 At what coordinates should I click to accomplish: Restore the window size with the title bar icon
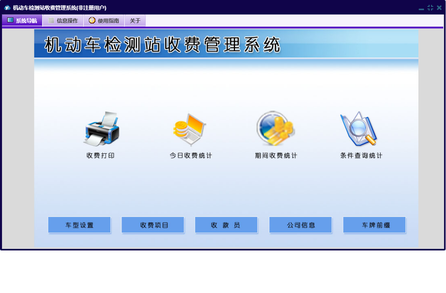[430, 8]
